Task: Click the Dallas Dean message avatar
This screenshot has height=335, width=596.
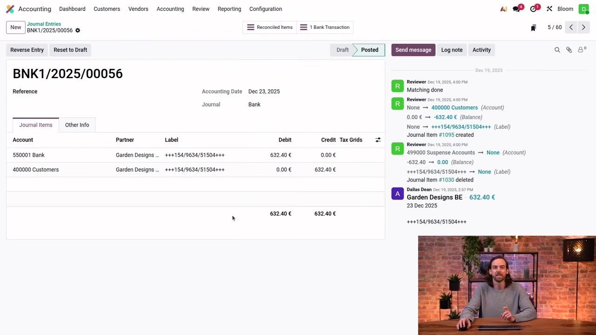Action: pyautogui.click(x=397, y=194)
